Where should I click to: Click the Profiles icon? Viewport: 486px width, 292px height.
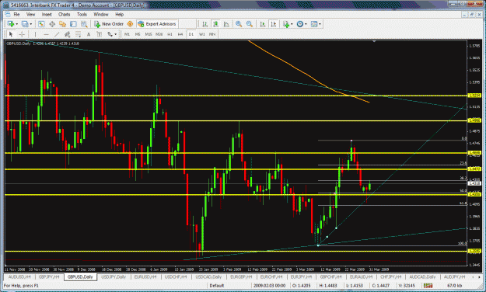tap(25, 24)
